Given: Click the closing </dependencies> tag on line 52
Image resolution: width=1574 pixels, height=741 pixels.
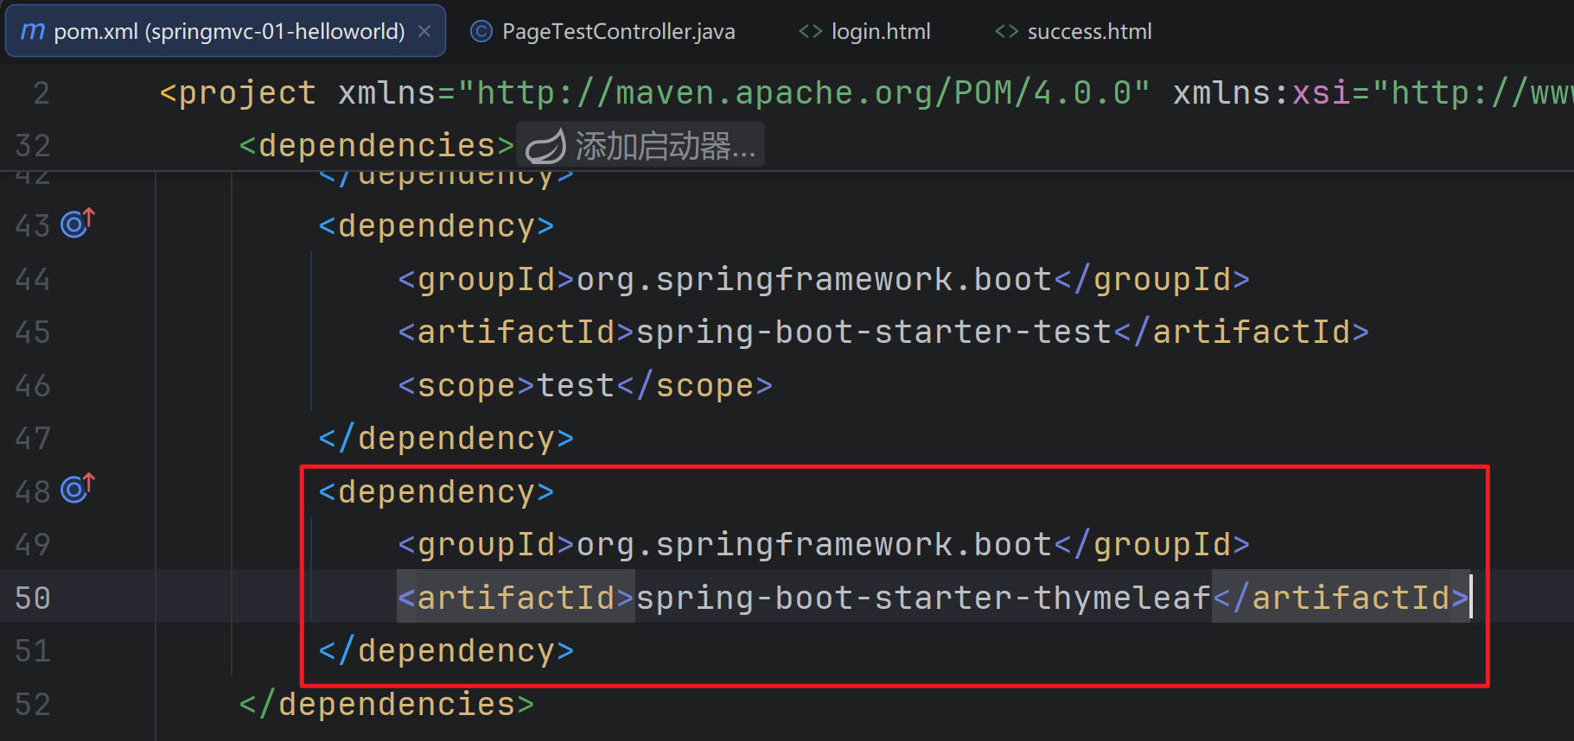Looking at the screenshot, I should click(x=386, y=704).
